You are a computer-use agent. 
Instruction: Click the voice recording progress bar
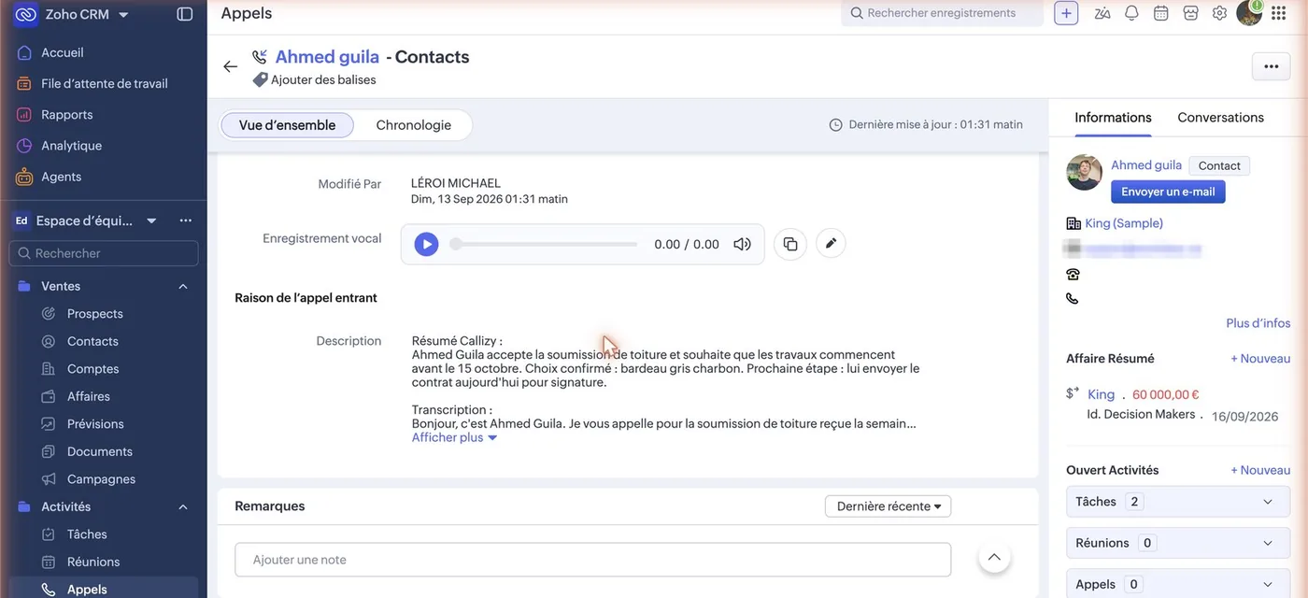545,244
